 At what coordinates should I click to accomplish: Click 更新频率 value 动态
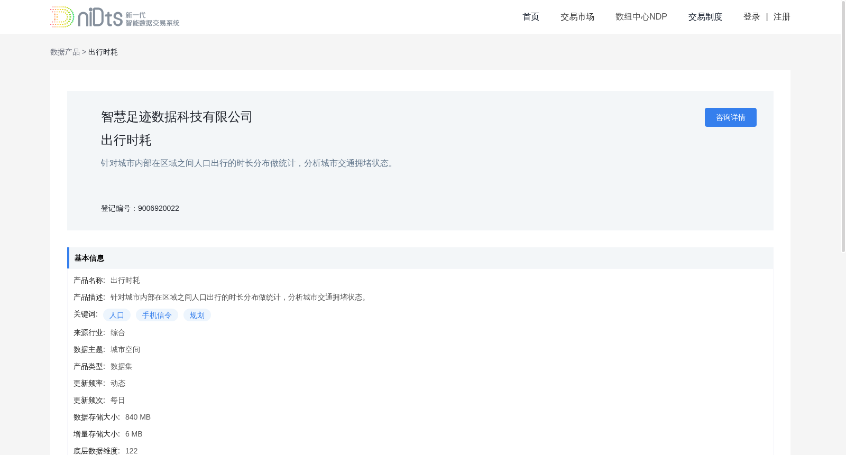coord(118,383)
